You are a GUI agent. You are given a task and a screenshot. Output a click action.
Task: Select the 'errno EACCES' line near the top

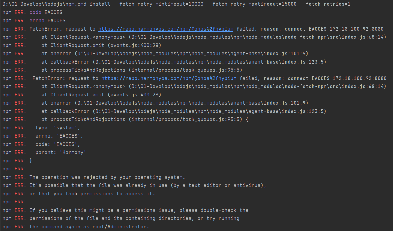34,21
